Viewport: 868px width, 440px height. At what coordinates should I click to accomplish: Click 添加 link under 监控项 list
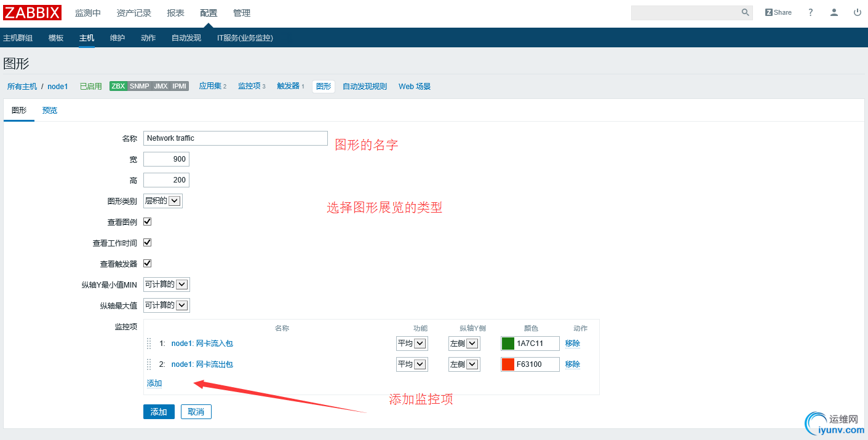coord(154,383)
